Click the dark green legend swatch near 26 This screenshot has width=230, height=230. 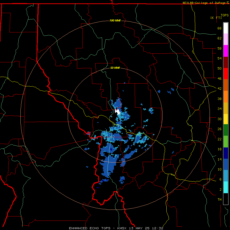[226, 130]
